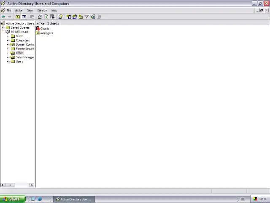Click the green Refresh toolbar icon
This screenshot has width=270, height=203.
coord(46,17)
